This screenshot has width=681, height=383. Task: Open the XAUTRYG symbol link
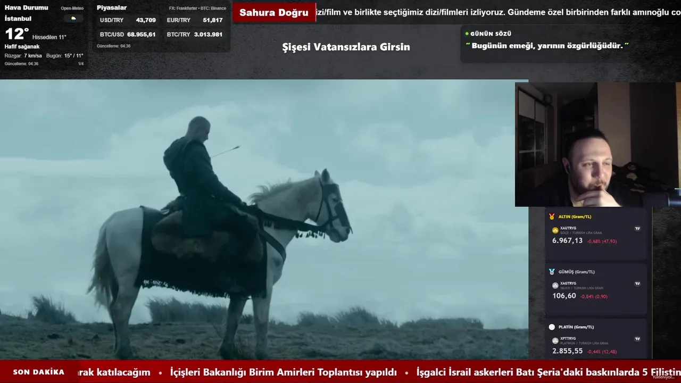point(568,228)
